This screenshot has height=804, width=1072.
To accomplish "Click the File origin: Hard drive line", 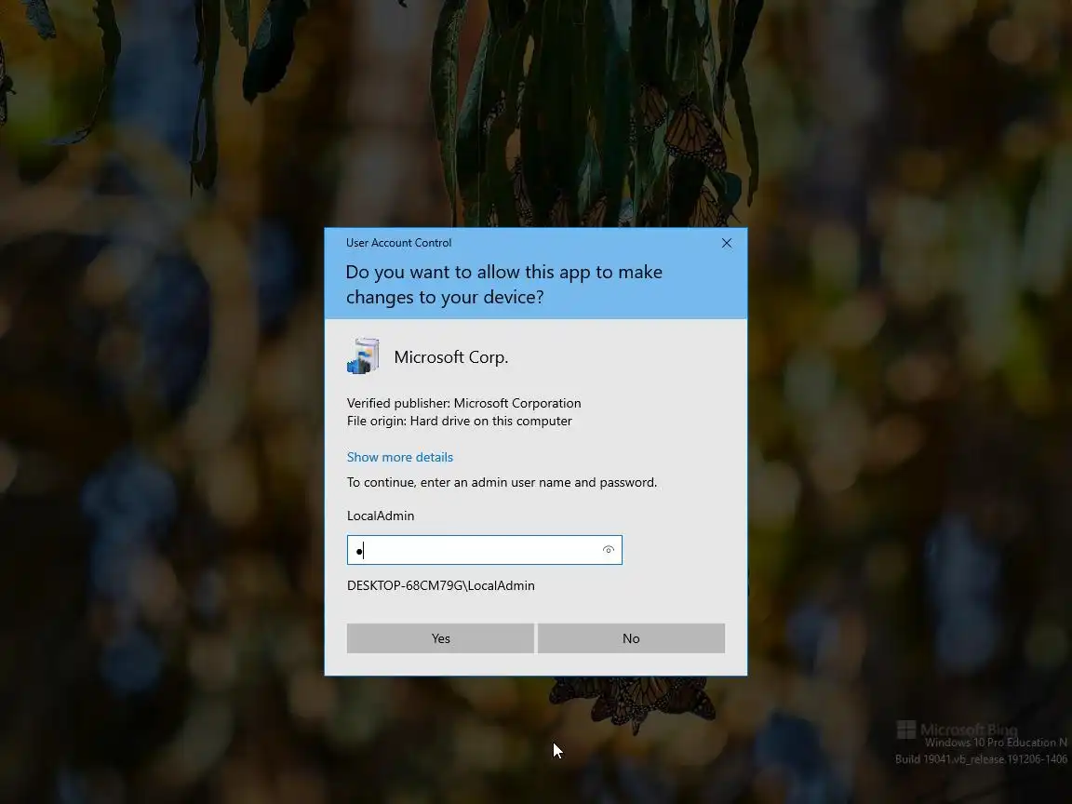I will coord(460,421).
